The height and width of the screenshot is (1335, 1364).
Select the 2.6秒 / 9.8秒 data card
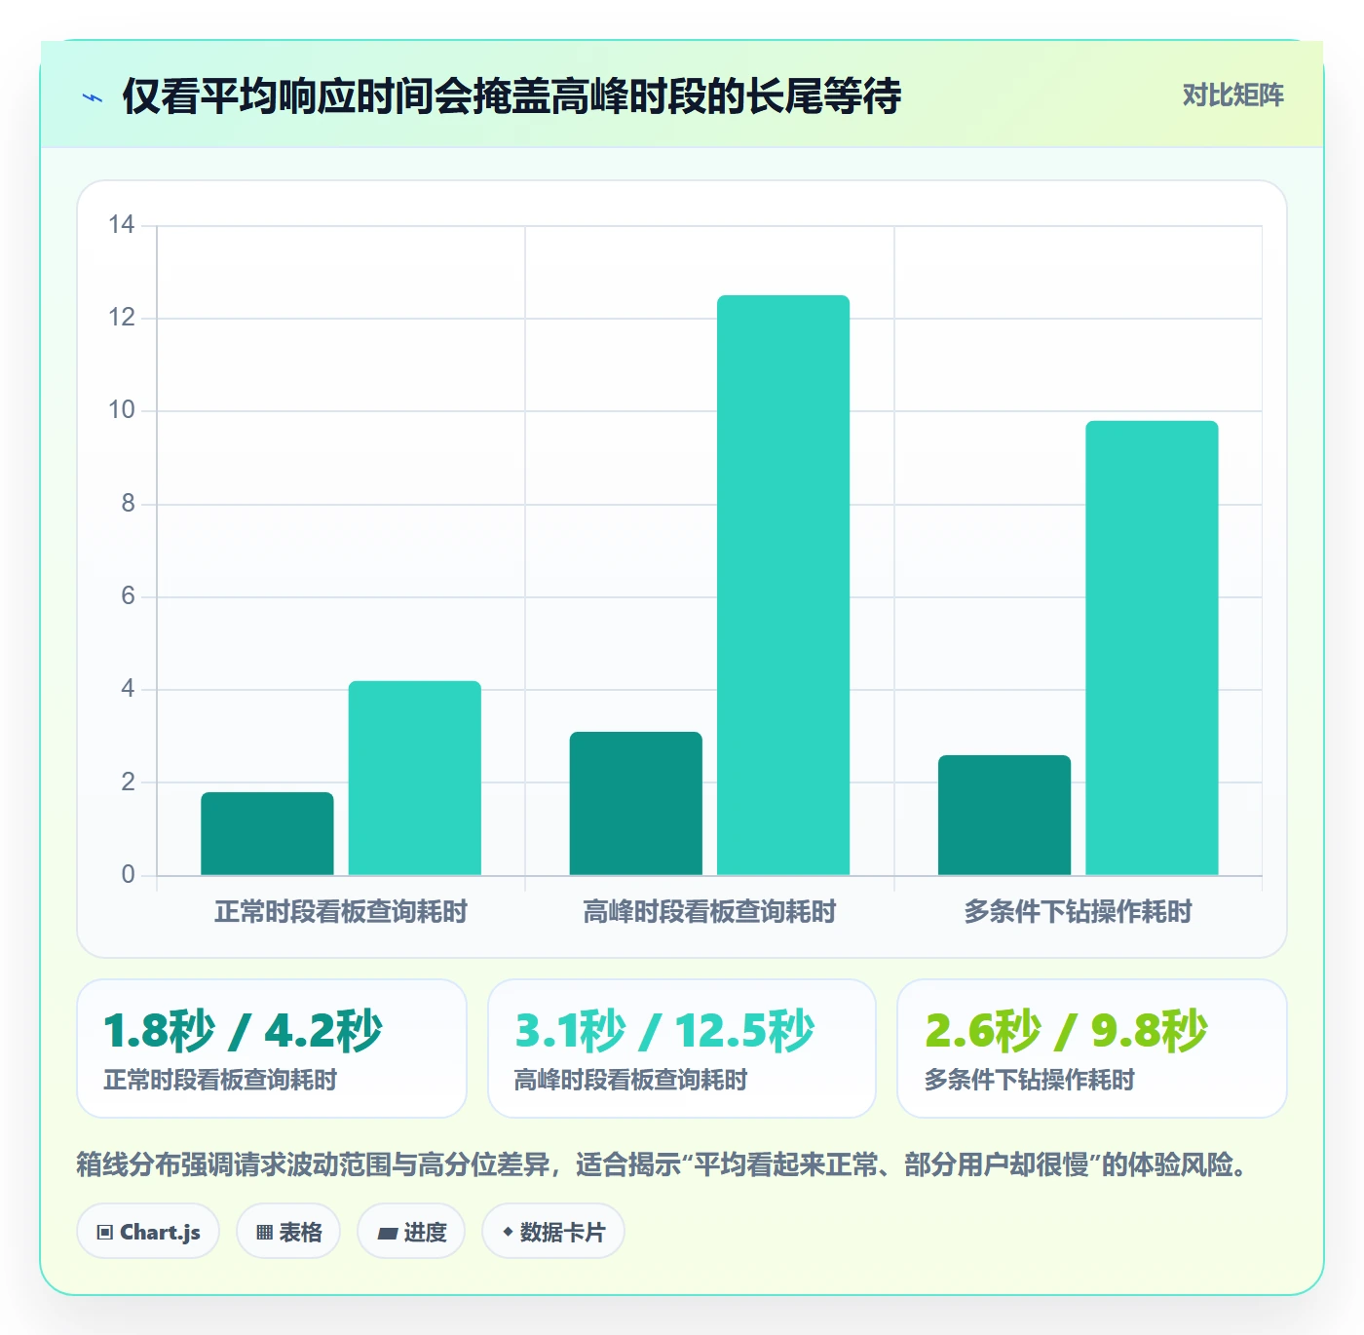(1092, 1049)
